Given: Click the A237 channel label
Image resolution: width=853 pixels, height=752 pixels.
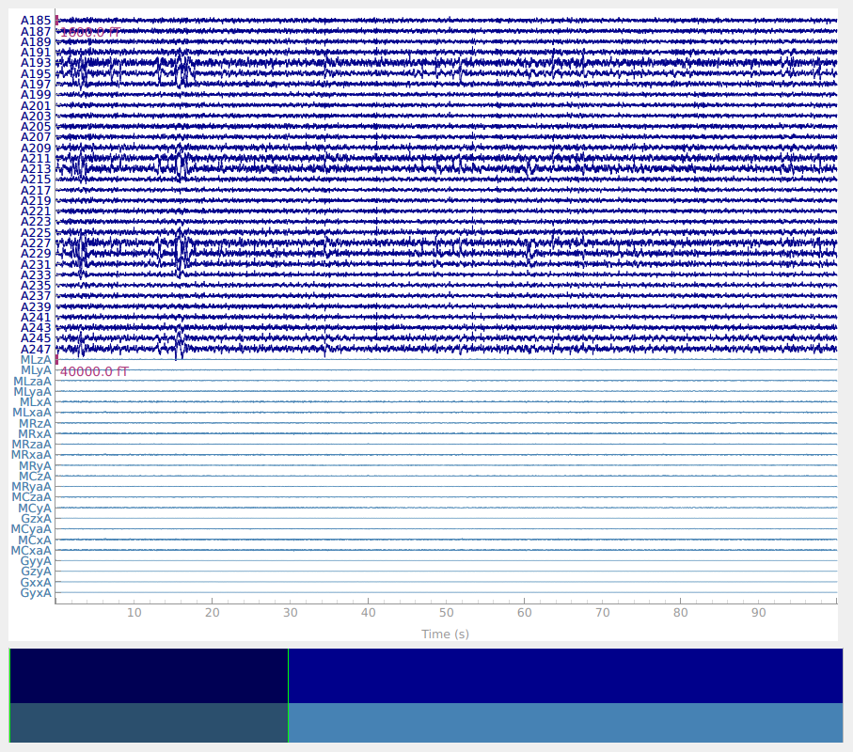Looking at the screenshot, I should [x=36, y=296].
